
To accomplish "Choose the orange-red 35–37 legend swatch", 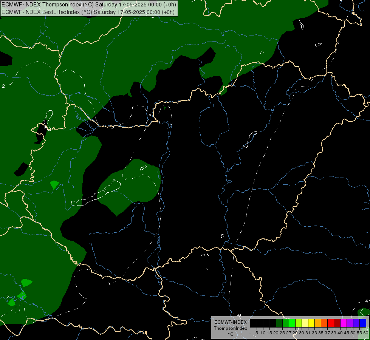I will point(324,323).
